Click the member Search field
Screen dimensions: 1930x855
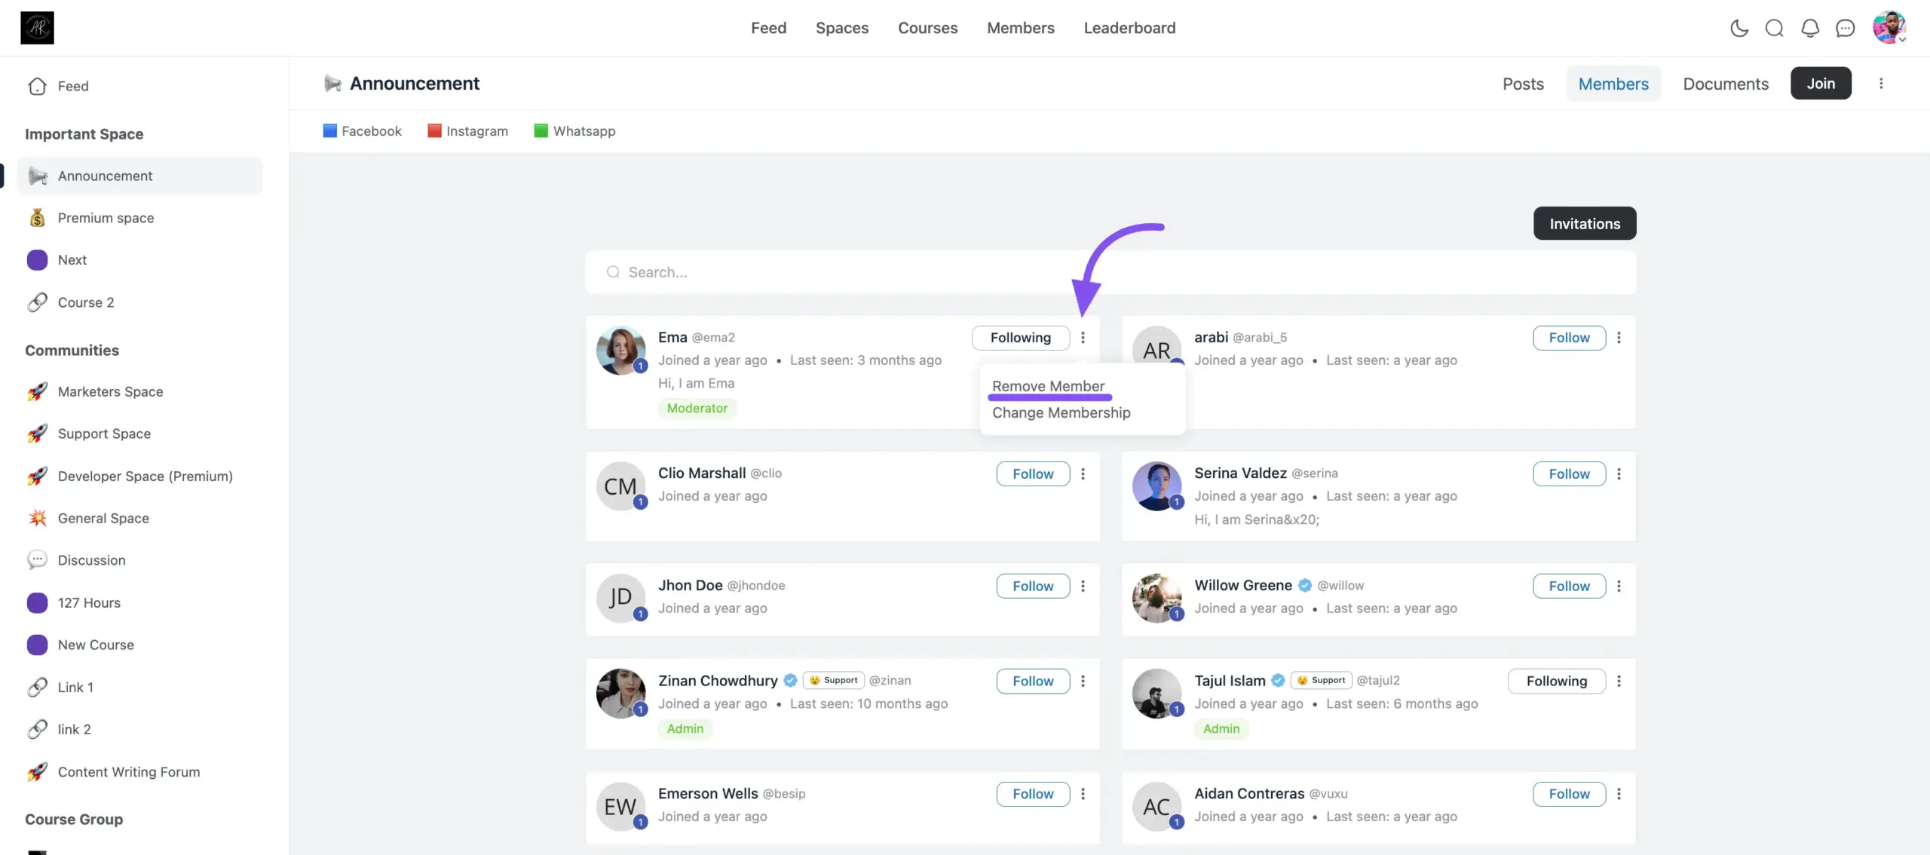click(1110, 272)
